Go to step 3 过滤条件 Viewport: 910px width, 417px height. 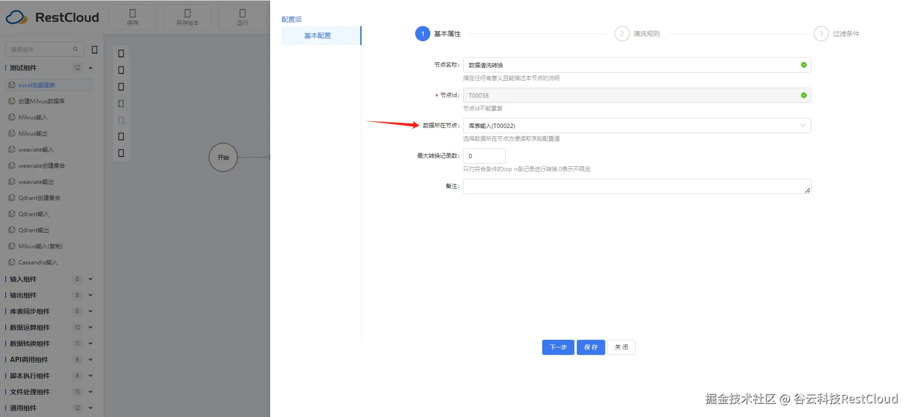pyautogui.click(x=837, y=34)
